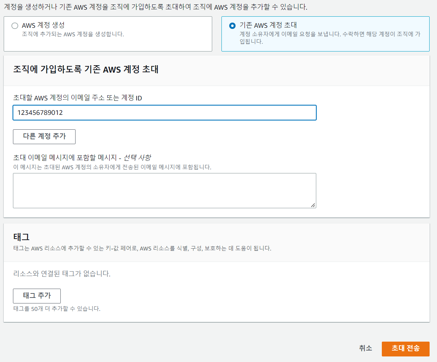The width and height of the screenshot is (437, 362).
Task: Click the '태그 추가' button
Action: (x=37, y=296)
